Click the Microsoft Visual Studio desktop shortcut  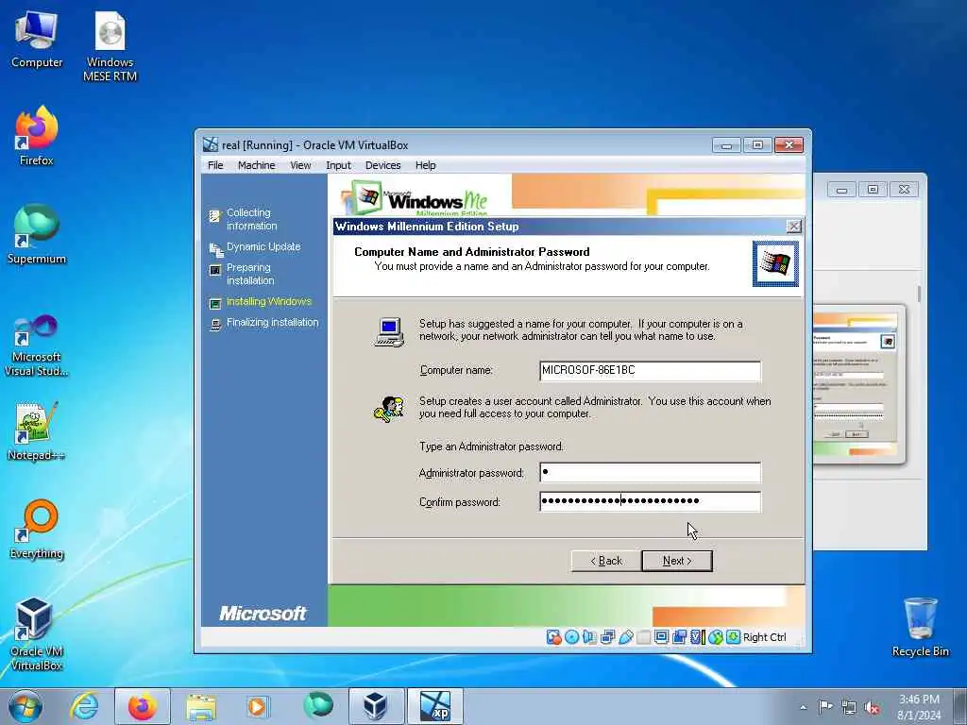click(x=37, y=346)
